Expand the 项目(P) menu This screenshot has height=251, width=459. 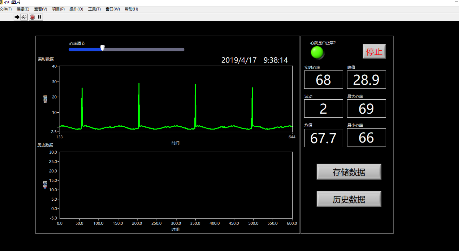(58, 9)
